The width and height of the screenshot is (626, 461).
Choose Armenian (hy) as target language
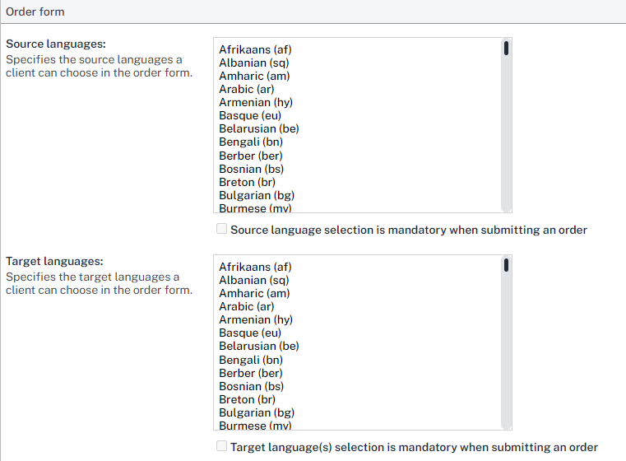(256, 319)
